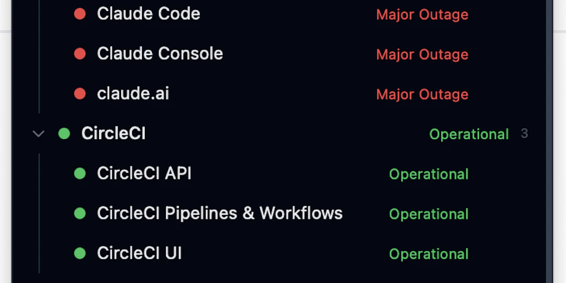Click red status dot beside Claude Code
566x283 pixels.
click(80, 14)
